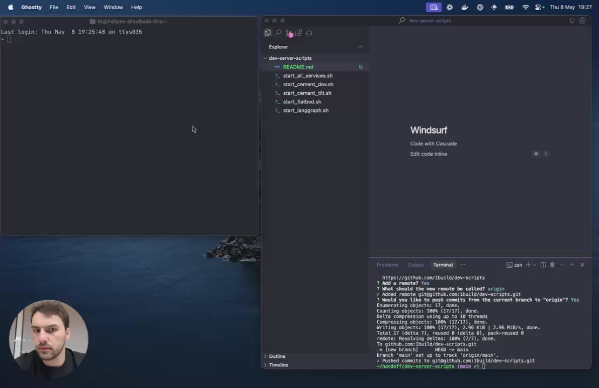Click the U untracked badge beside README.md
599x388 pixels.
pyautogui.click(x=360, y=67)
